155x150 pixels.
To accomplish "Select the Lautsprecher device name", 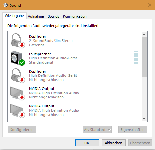I will click(40, 54).
